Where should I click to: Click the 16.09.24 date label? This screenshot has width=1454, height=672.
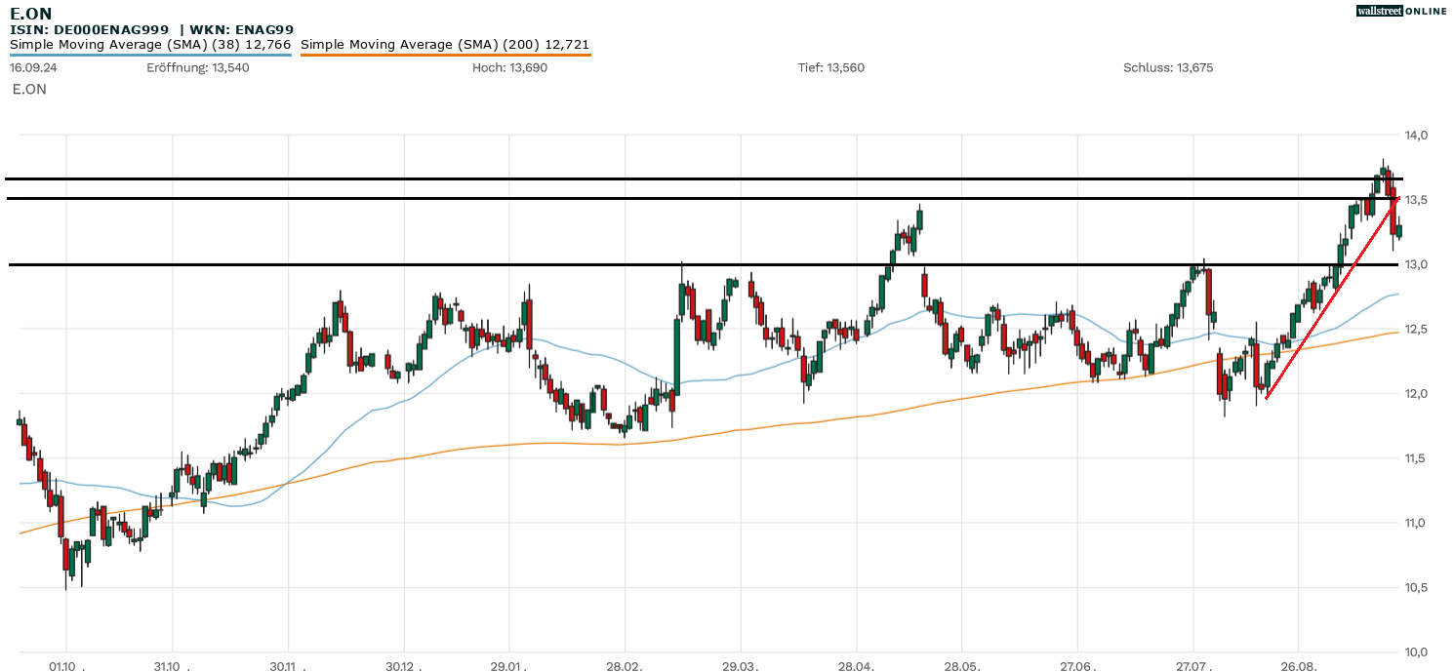[x=31, y=67]
